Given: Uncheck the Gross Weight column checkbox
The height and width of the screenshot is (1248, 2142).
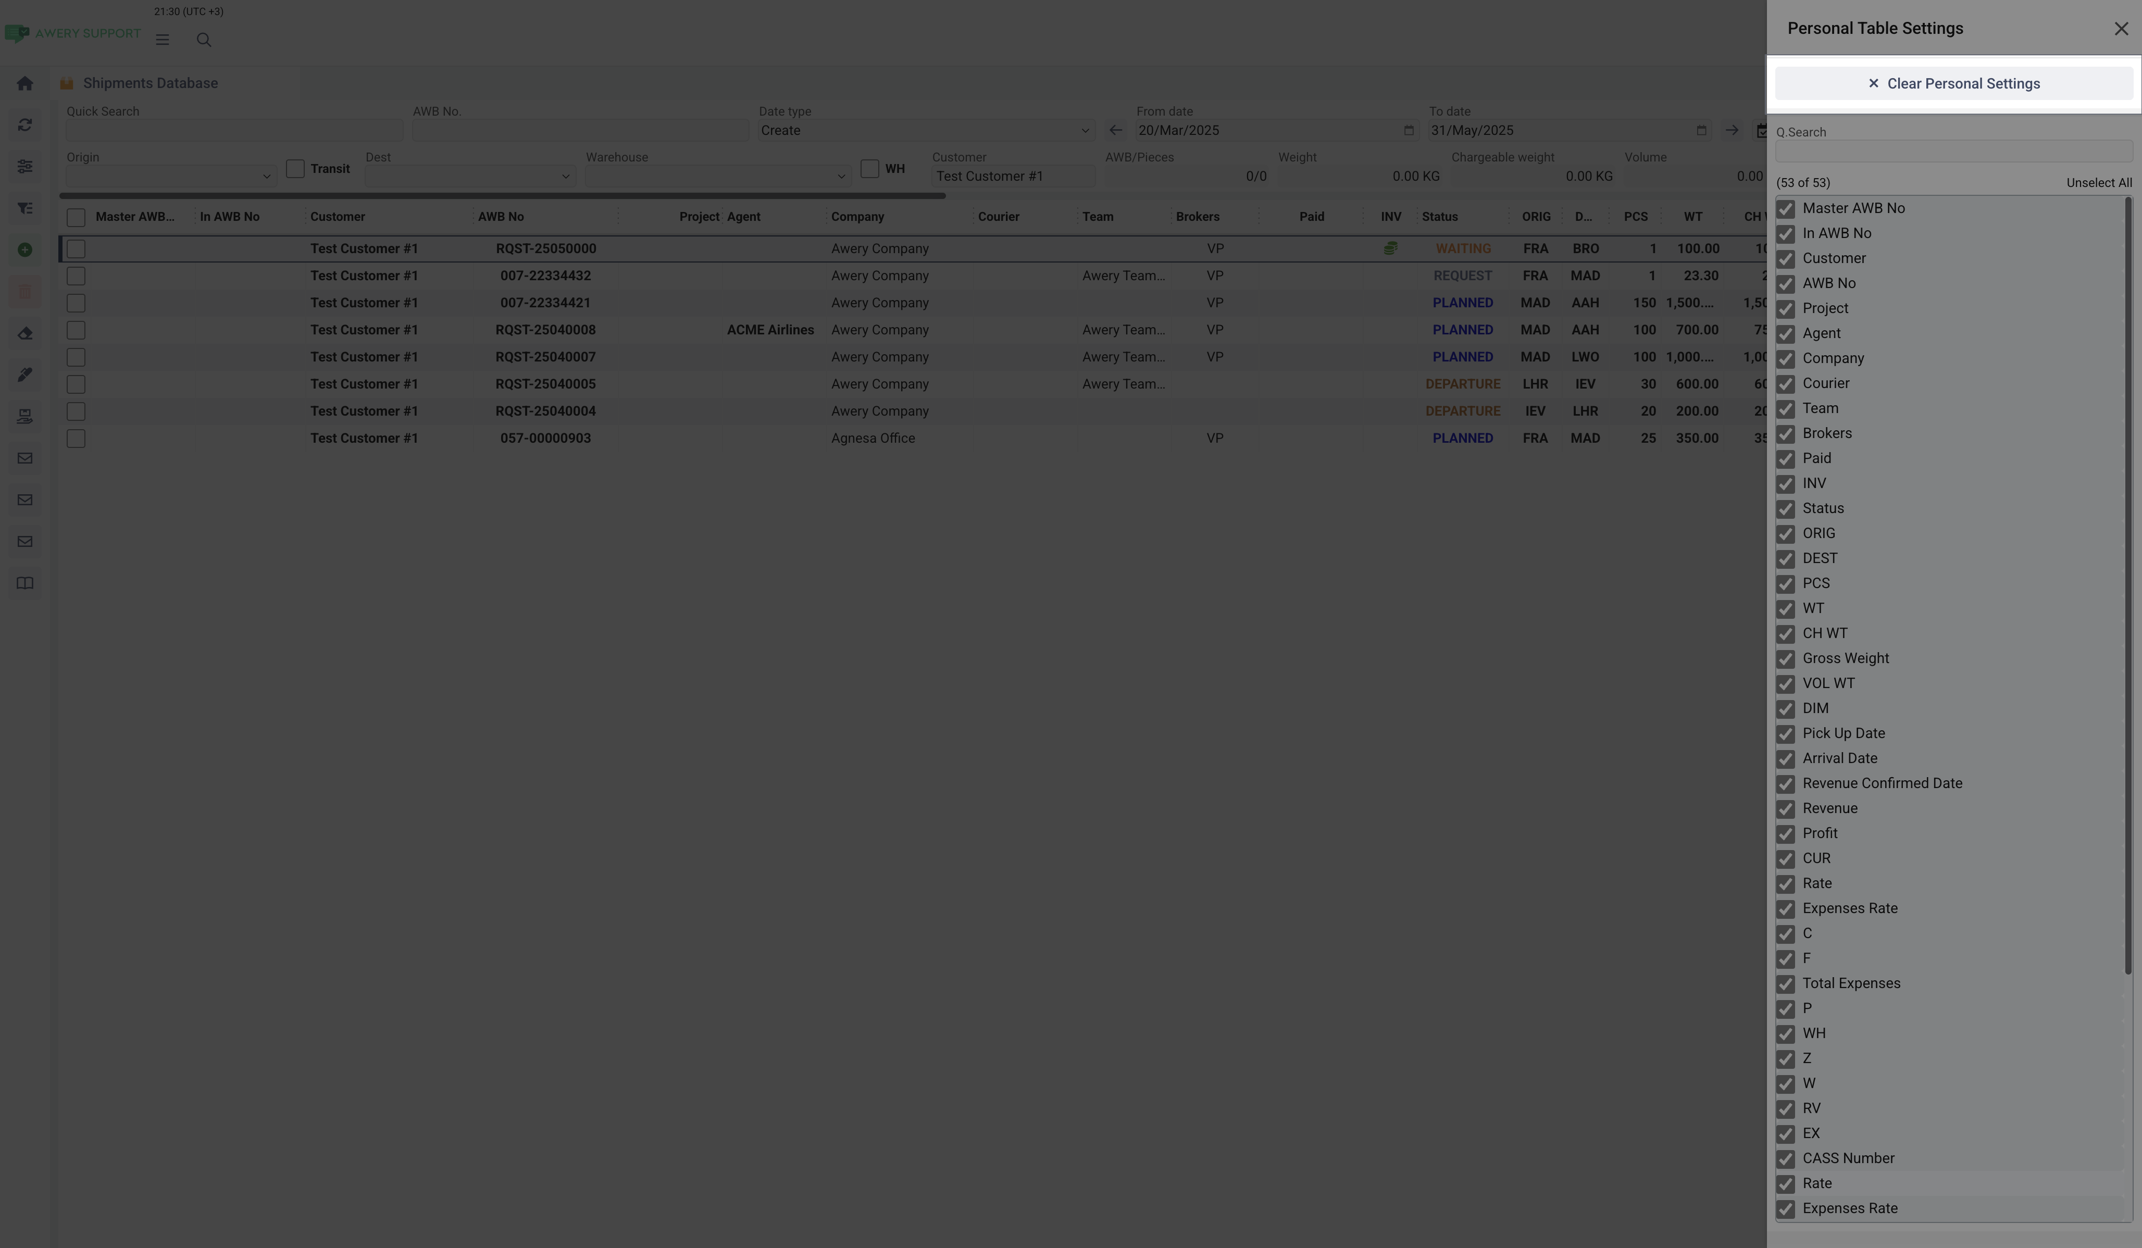Looking at the screenshot, I should [x=1786, y=659].
